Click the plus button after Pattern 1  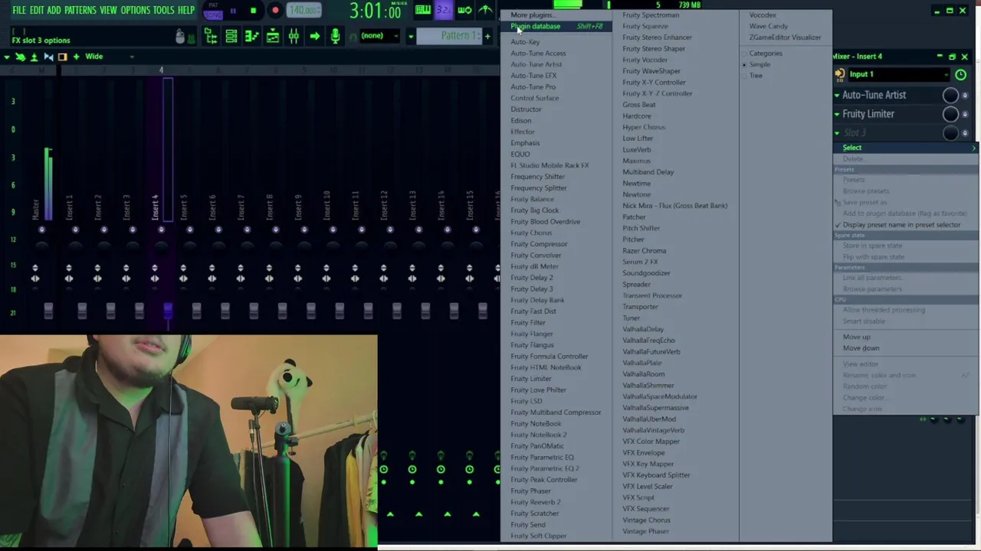click(487, 36)
